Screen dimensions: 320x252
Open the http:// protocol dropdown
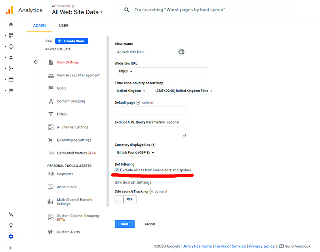coord(125,71)
